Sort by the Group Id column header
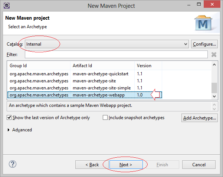 pyautogui.click(x=39, y=66)
